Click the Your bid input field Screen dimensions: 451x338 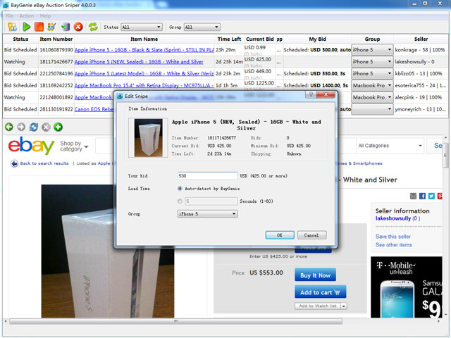pyautogui.click(x=208, y=176)
